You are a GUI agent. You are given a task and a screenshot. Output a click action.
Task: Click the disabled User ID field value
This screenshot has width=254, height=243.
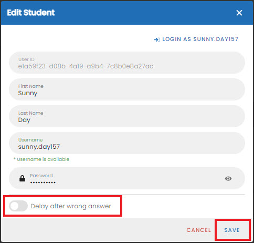click(86, 66)
